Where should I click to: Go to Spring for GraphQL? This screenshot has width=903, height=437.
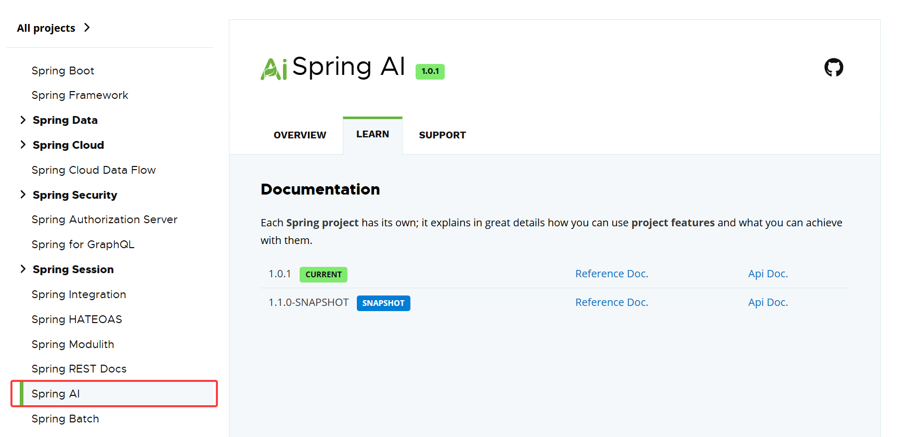[83, 245]
